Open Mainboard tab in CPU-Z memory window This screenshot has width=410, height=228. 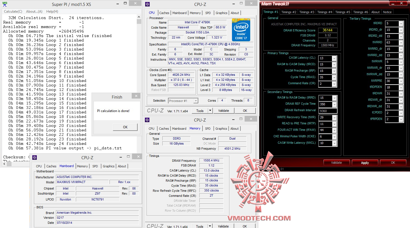point(179,129)
